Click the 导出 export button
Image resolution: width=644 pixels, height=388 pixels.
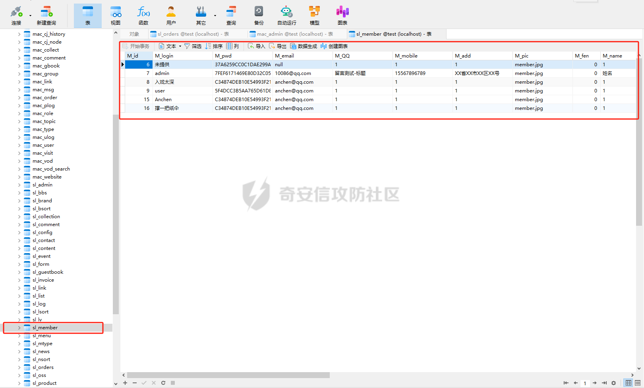tap(277, 46)
